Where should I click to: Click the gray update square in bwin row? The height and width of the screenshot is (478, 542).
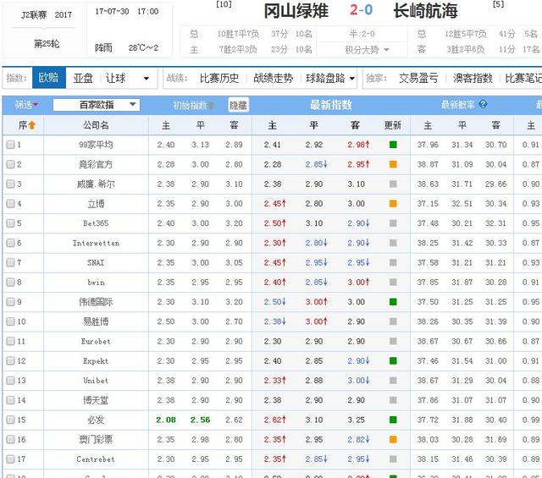click(x=393, y=283)
